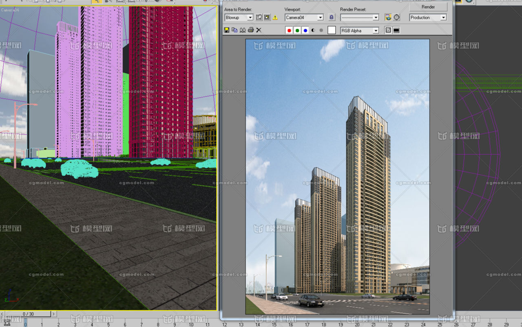522x327 pixels.
Task: Save the rendered image with disk icon
Action: (x=227, y=30)
